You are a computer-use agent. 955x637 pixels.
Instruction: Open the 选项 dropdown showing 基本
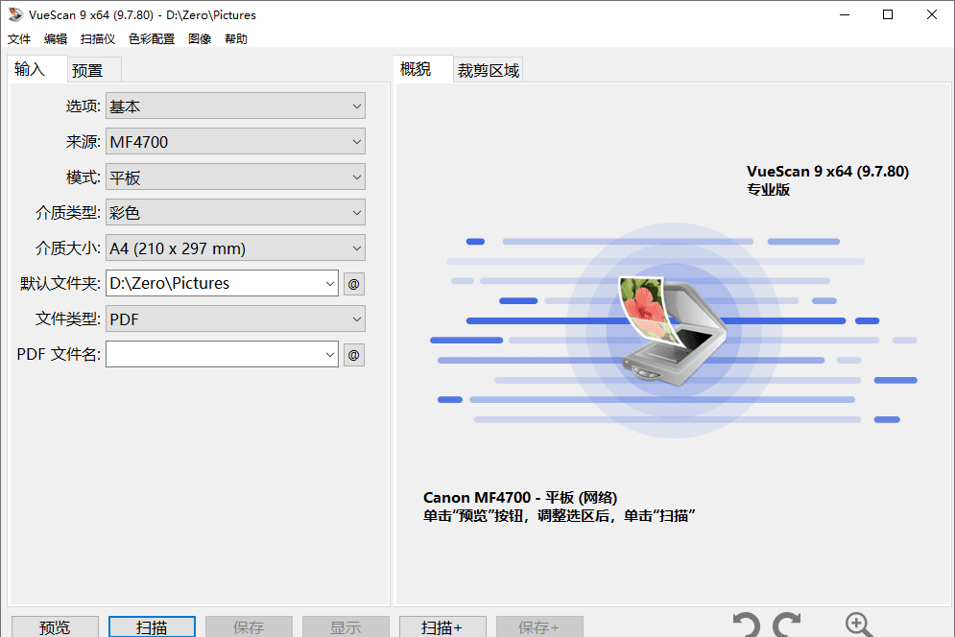pos(236,106)
